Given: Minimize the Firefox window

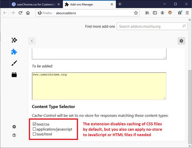Looking at the screenshot, I should [x=164, y=4].
